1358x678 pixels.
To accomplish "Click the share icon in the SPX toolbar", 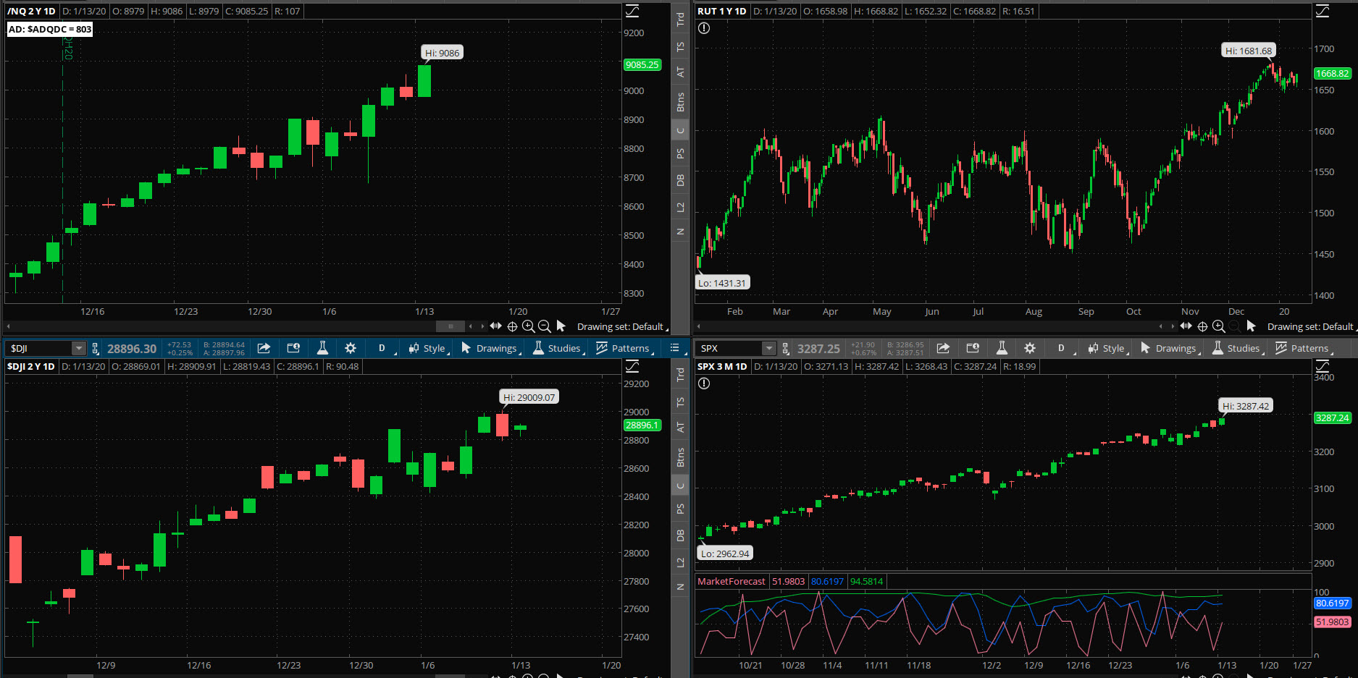I will tap(943, 348).
